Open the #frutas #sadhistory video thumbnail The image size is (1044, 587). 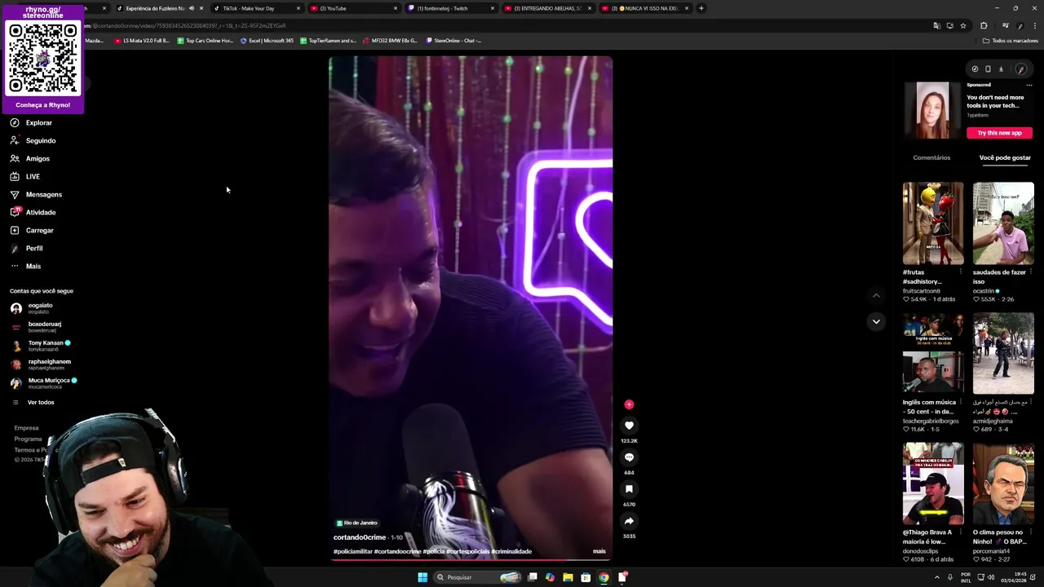[933, 223]
